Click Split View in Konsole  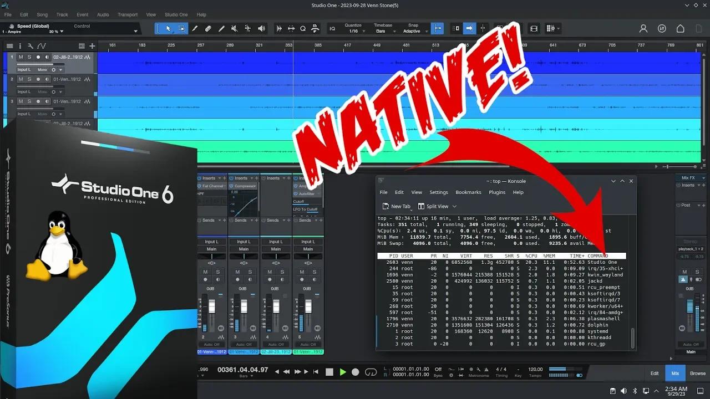click(x=433, y=206)
